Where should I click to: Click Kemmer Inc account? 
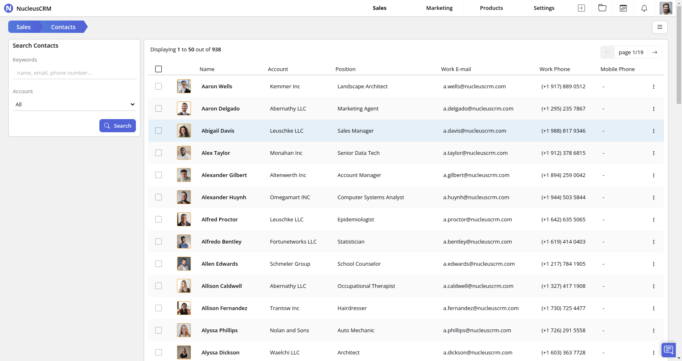(285, 86)
